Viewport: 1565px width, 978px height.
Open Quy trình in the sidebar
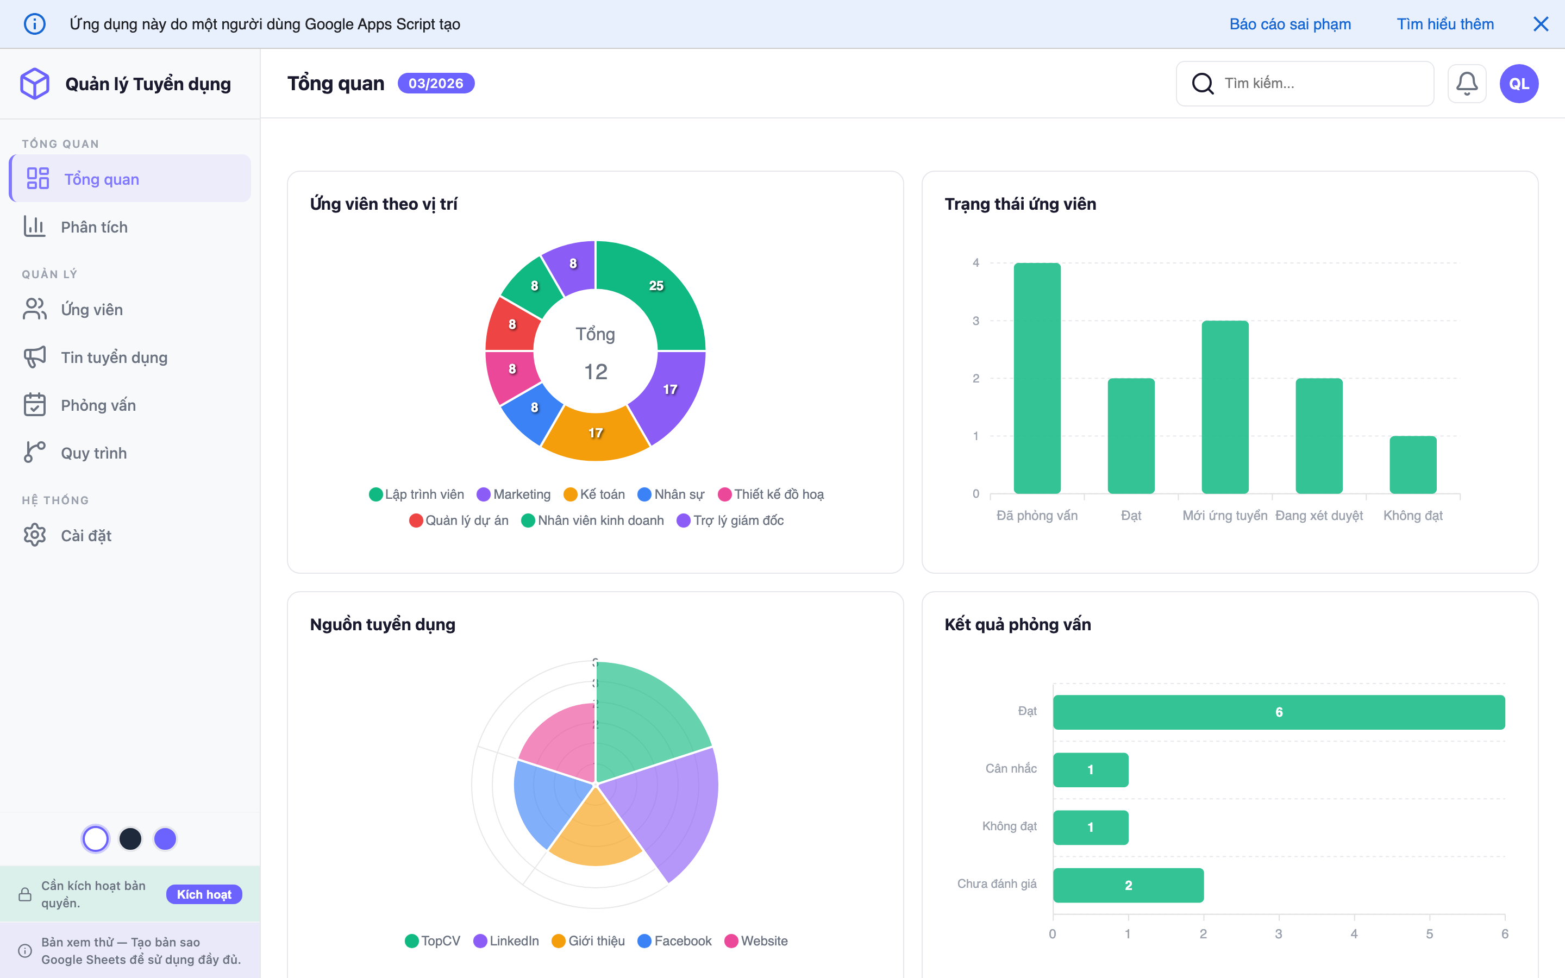[x=93, y=453]
